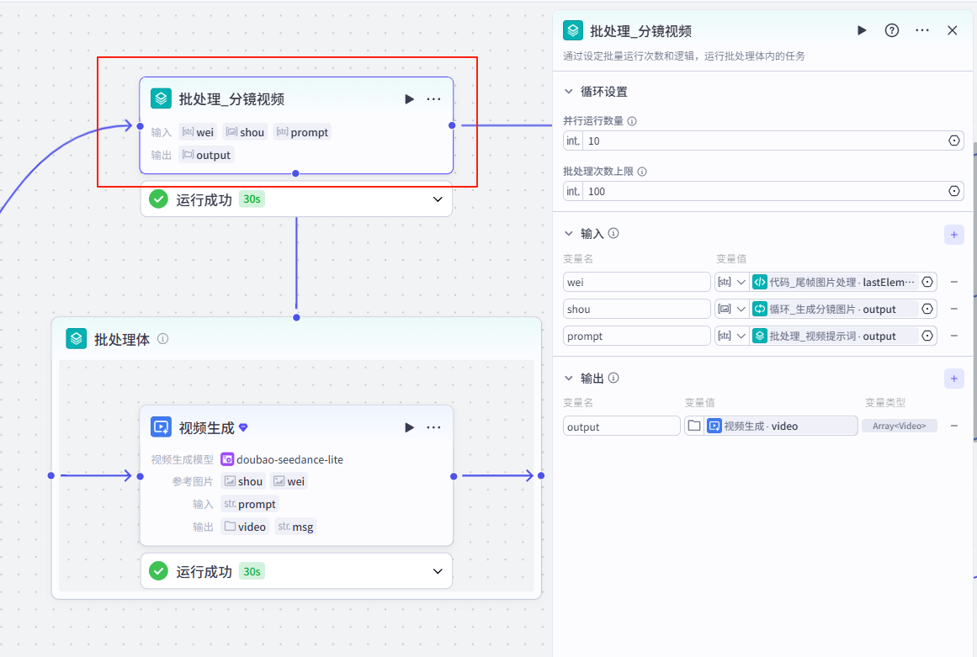The image size is (977, 657).
Task: Click the play icon on 视频生成 node
Action: (x=409, y=427)
